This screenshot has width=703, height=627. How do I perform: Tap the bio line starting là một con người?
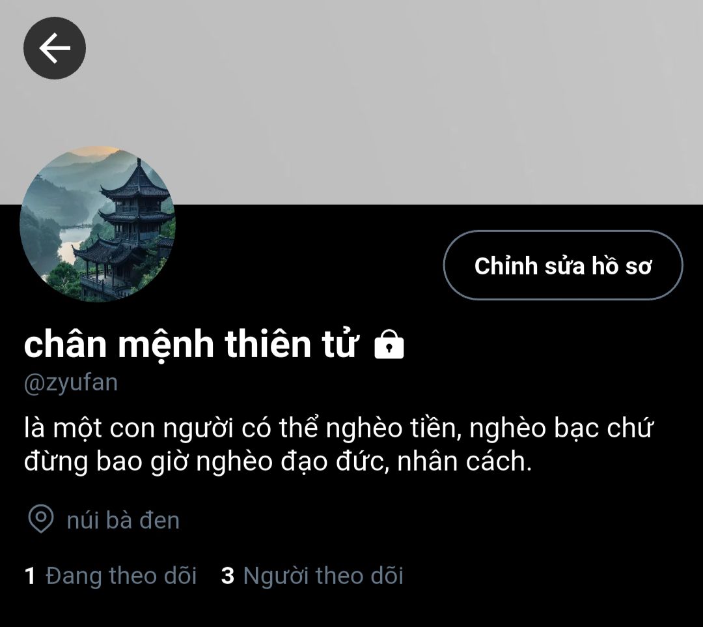[x=338, y=429]
